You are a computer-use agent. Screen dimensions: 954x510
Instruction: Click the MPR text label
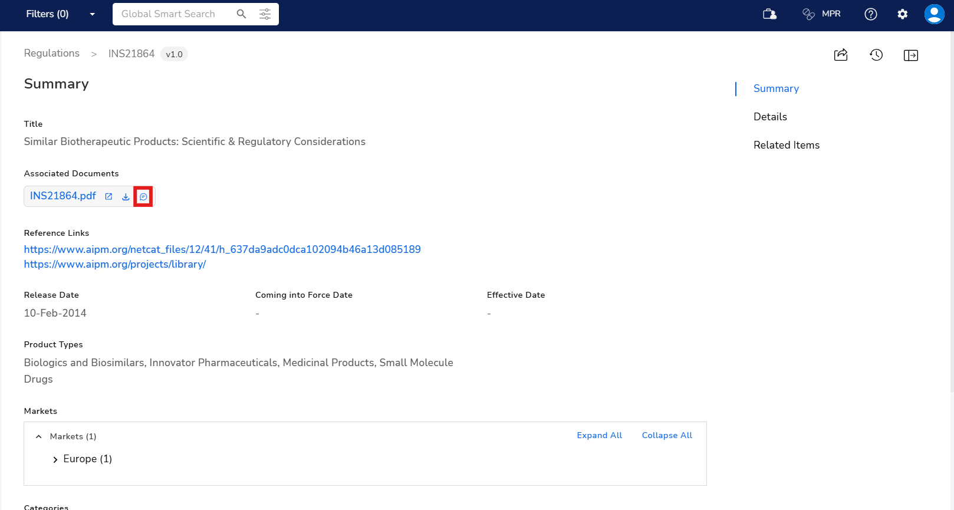(831, 14)
